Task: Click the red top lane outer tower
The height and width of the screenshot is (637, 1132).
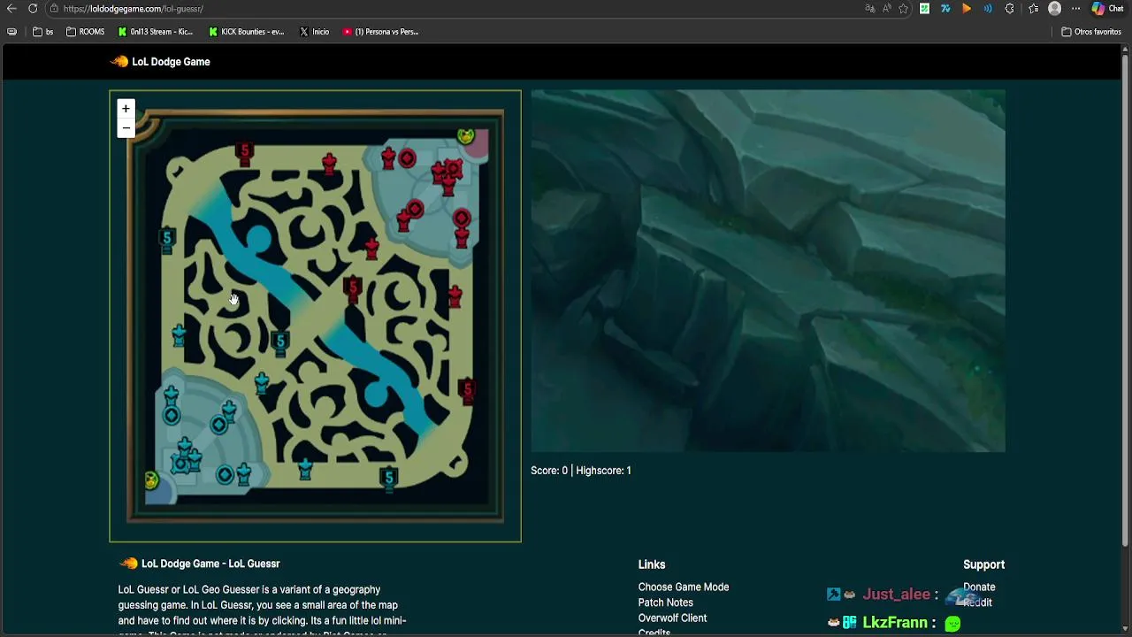Action: pos(244,153)
